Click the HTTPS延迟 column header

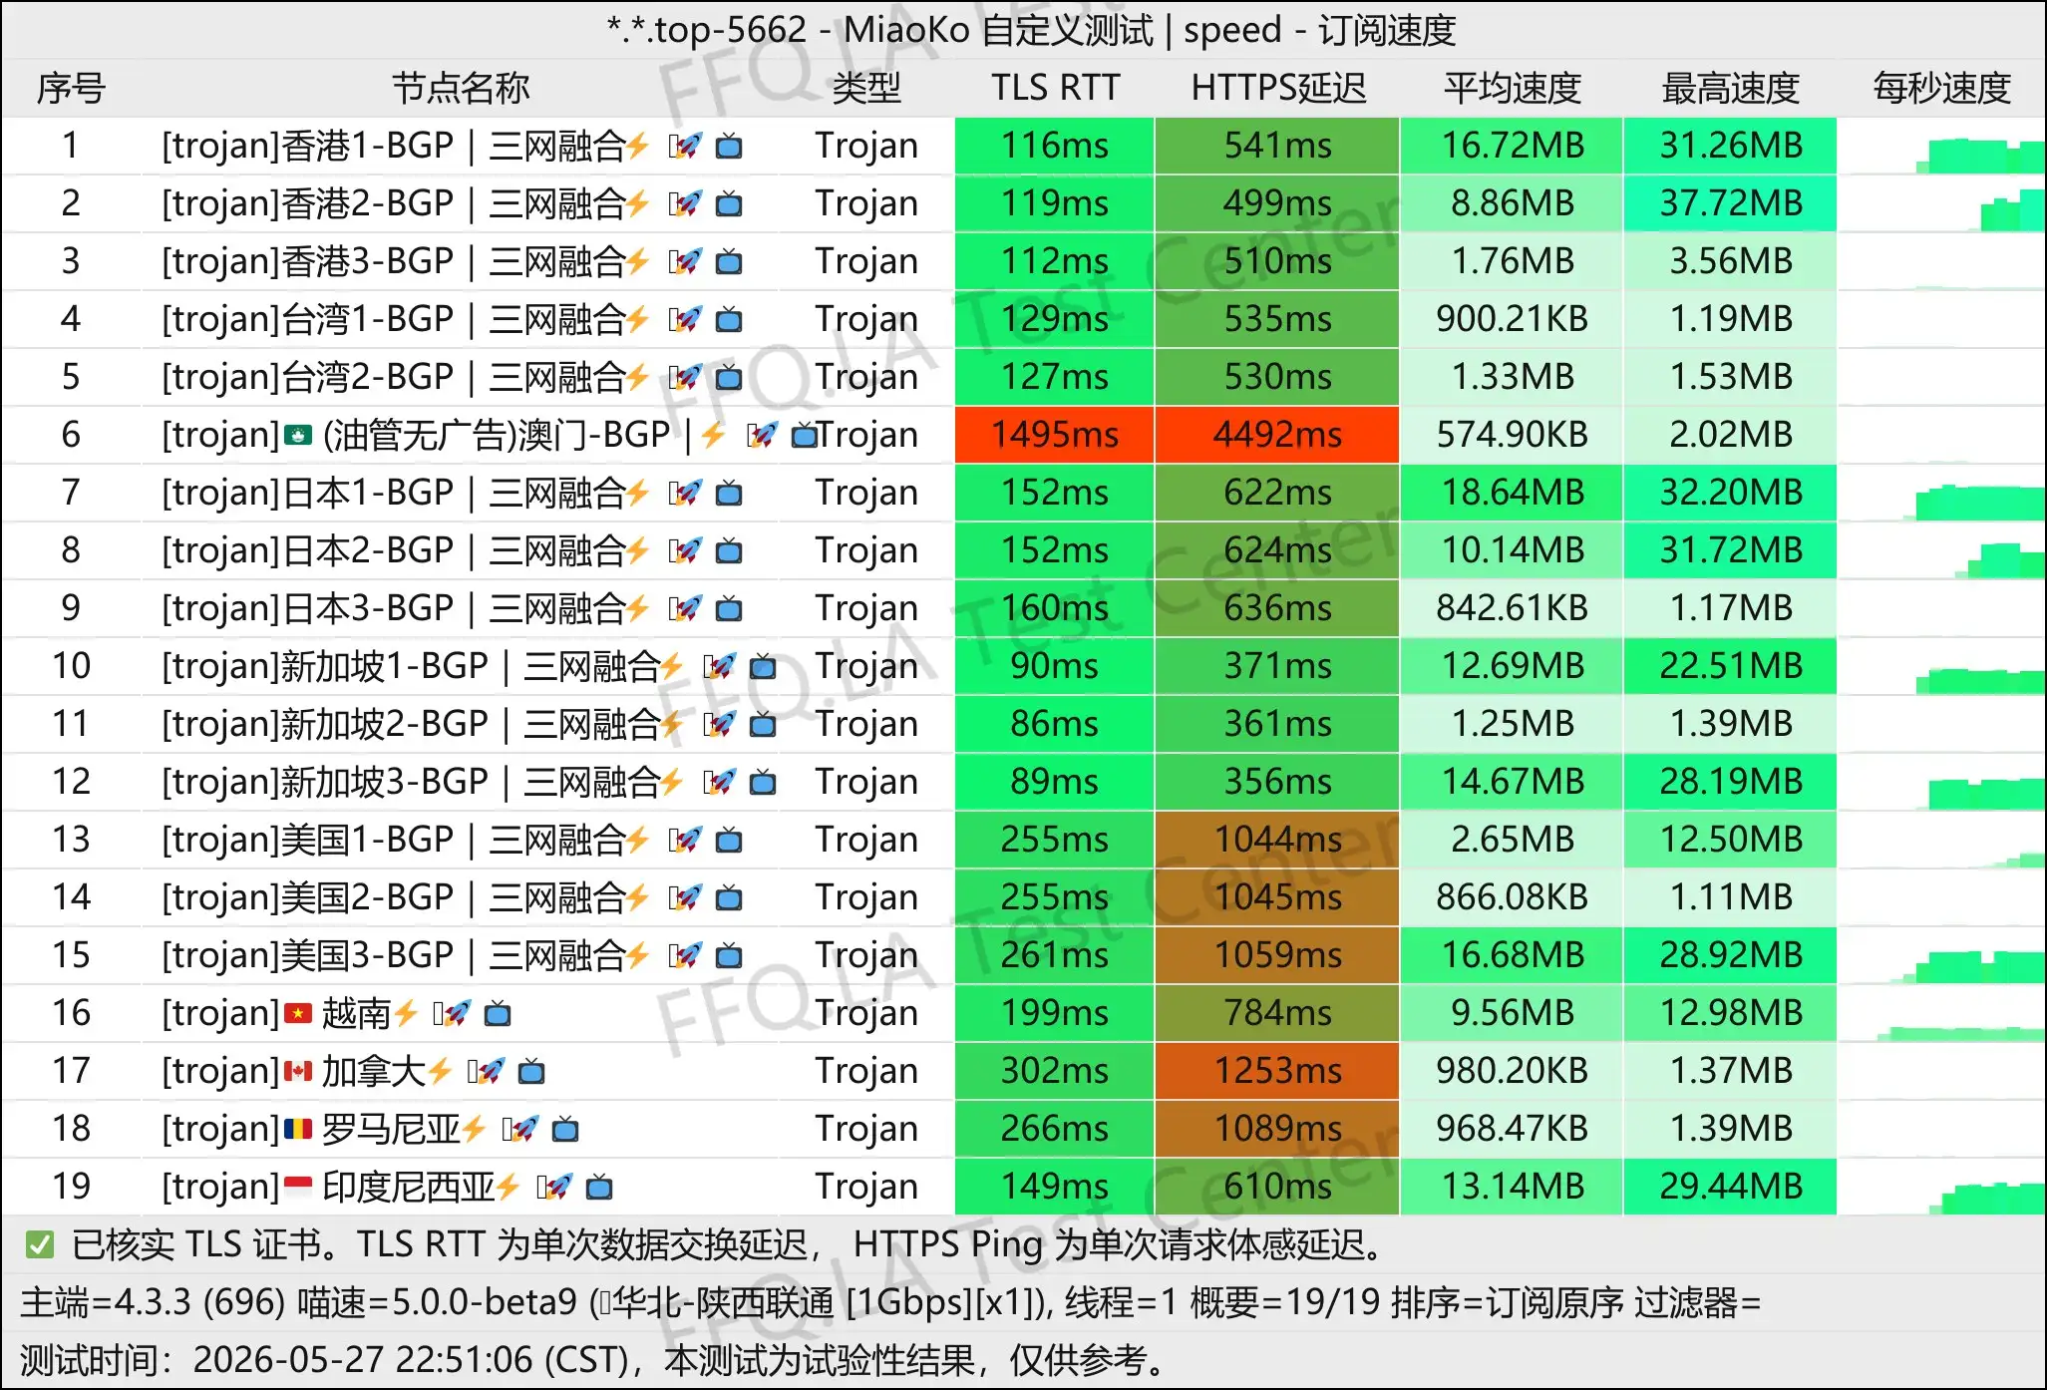[1278, 89]
